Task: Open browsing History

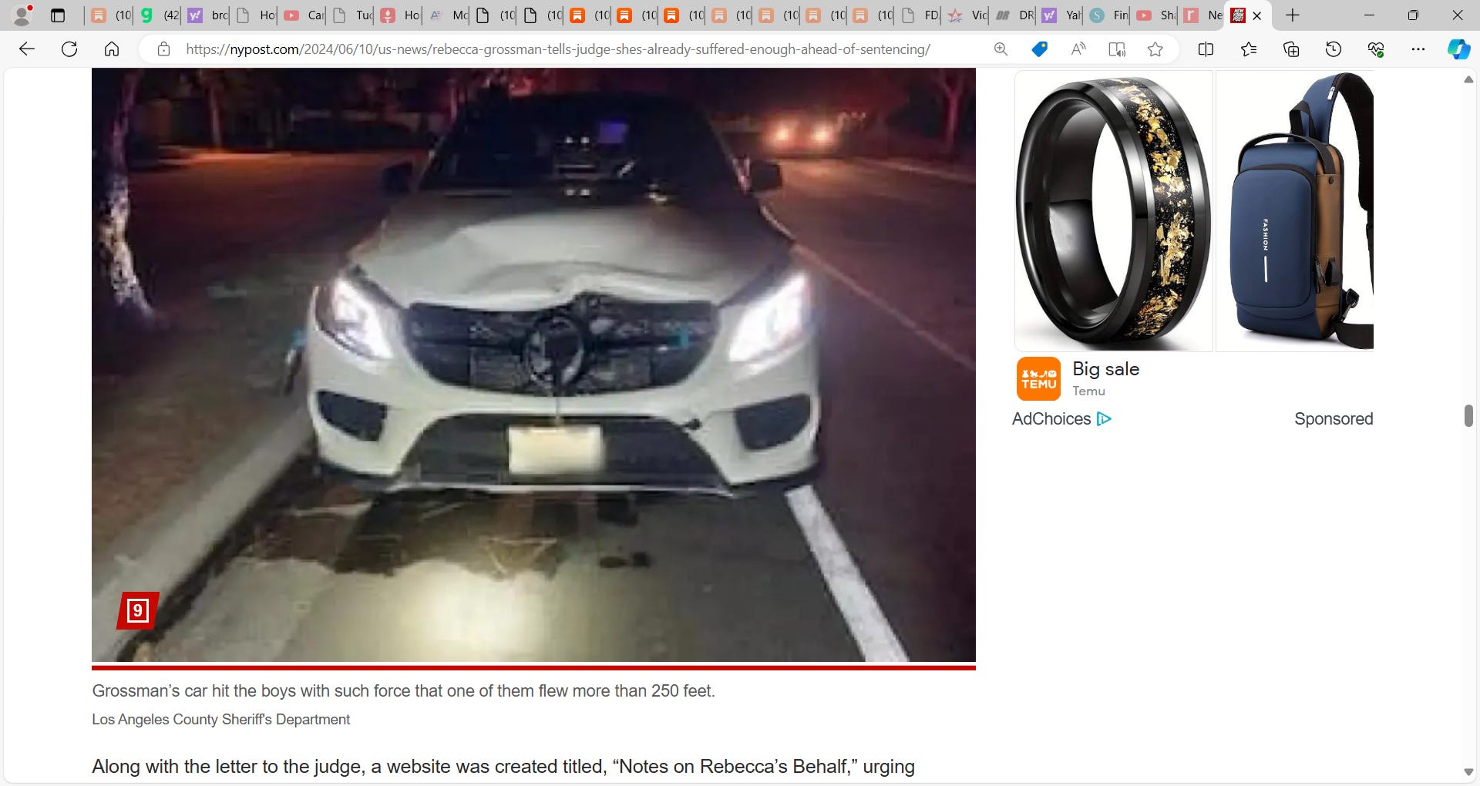Action: click(1334, 49)
